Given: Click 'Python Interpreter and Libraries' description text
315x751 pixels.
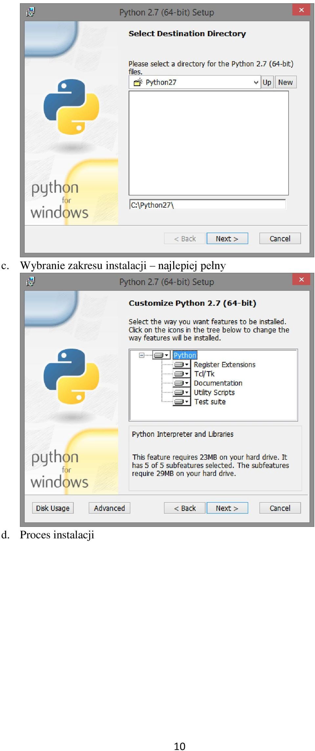Looking at the screenshot, I should 183,434.
